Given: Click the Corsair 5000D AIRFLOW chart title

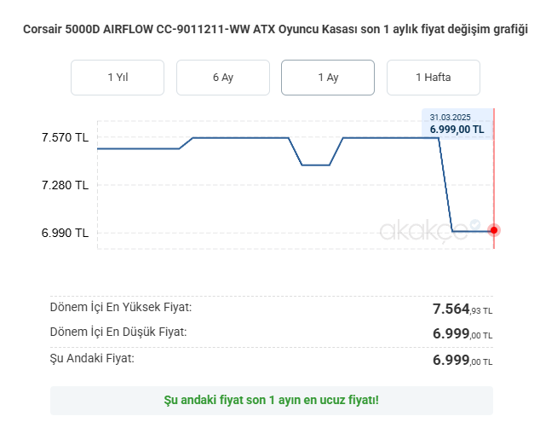Looking at the screenshot, I should (275, 29).
